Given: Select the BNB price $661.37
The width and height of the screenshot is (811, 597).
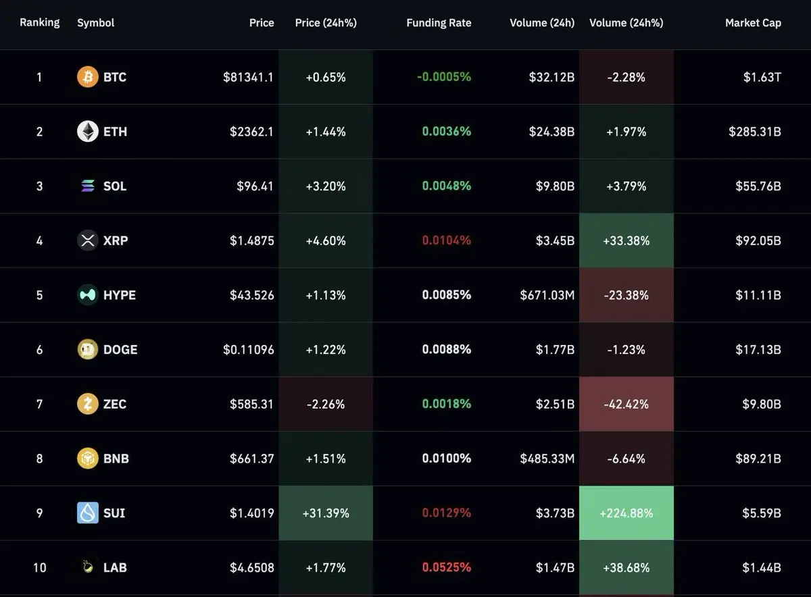Looking at the screenshot, I should 252,459.
